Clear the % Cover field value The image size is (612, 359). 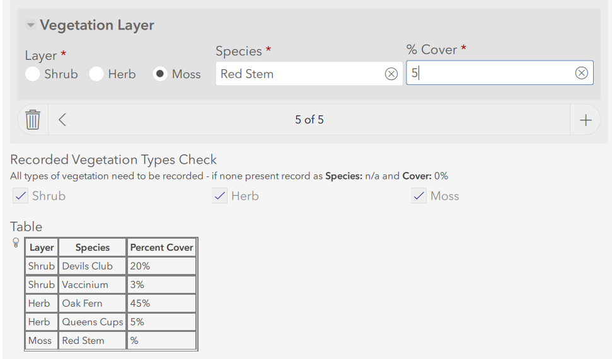click(x=582, y=74)
